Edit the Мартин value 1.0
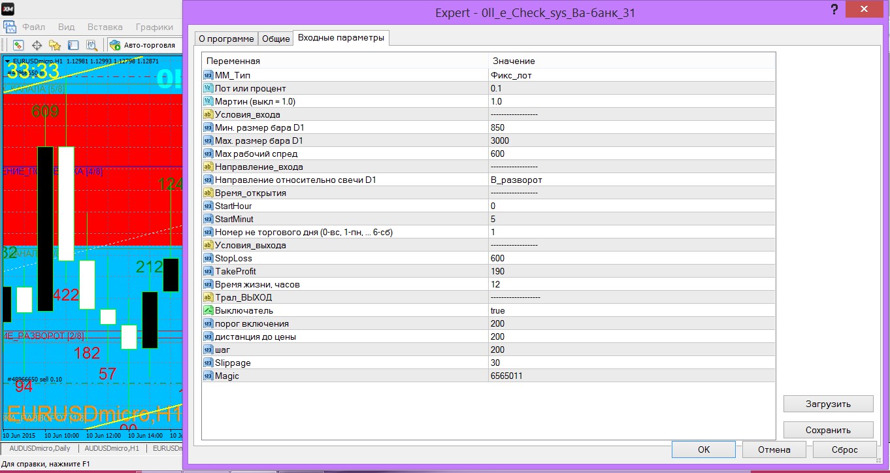This screenshot has height=473, width=890. click(x=632, y=101)
